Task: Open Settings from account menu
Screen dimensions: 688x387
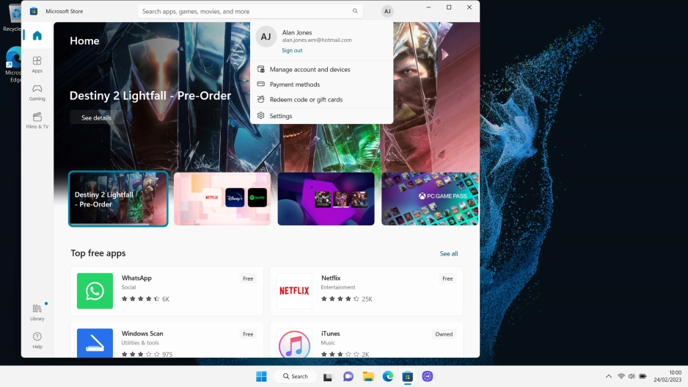Action: [x=280, y=116]
